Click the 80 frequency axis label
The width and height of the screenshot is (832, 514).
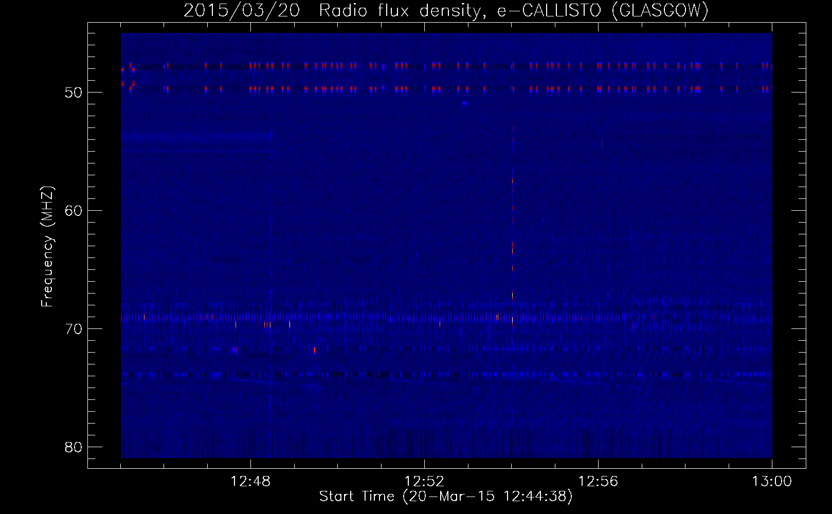point(74,447)
